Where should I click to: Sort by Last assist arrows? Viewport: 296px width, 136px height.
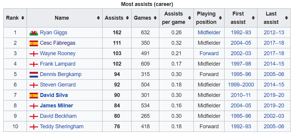pos(286,18)
